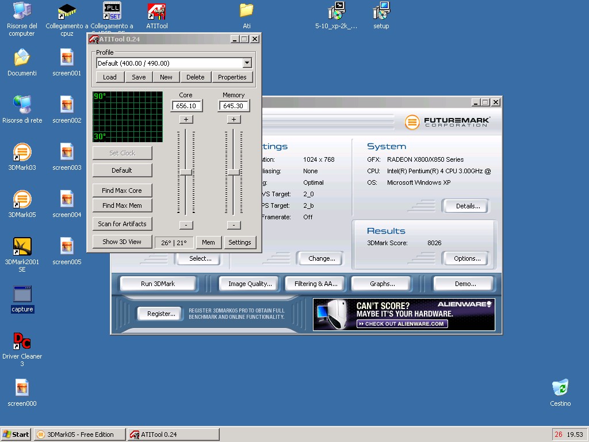Click the 26° | 21° temperature button
Viewport: 589px width, 442px height.
click(x=174, y=242)
